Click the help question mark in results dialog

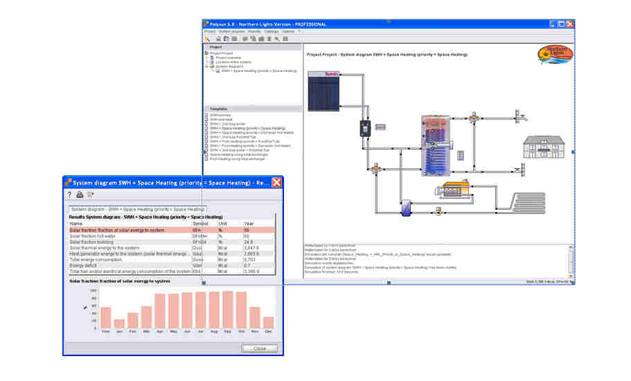coord(69,195)
